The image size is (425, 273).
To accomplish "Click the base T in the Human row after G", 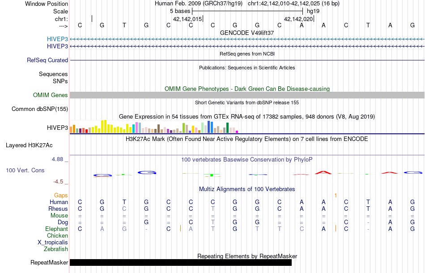I will 124,202.
